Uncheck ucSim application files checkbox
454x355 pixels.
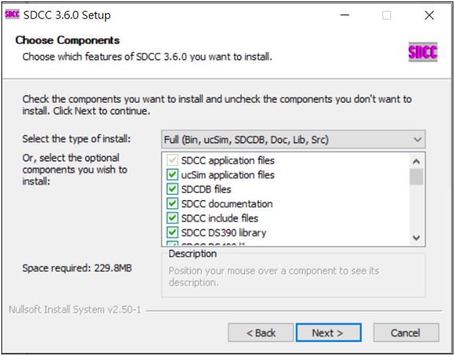coord(172,175)
